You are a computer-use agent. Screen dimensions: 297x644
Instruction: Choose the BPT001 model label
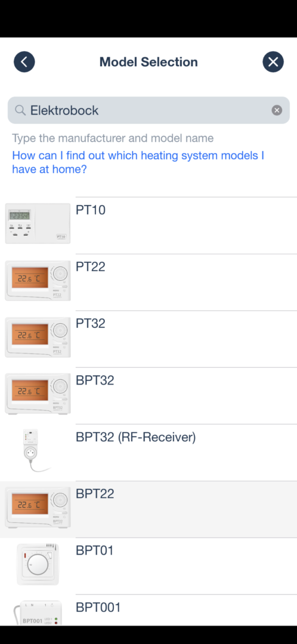click(98, 606)
